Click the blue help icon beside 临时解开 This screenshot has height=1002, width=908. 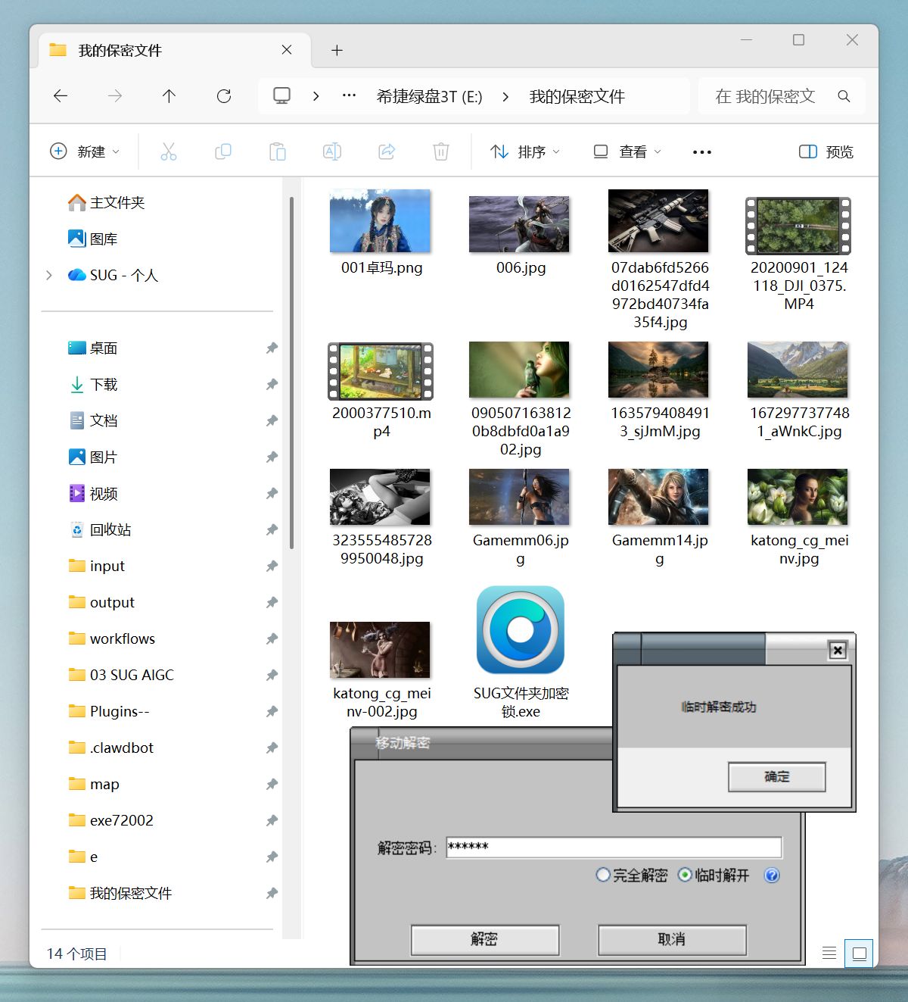[x=772, y=876]
